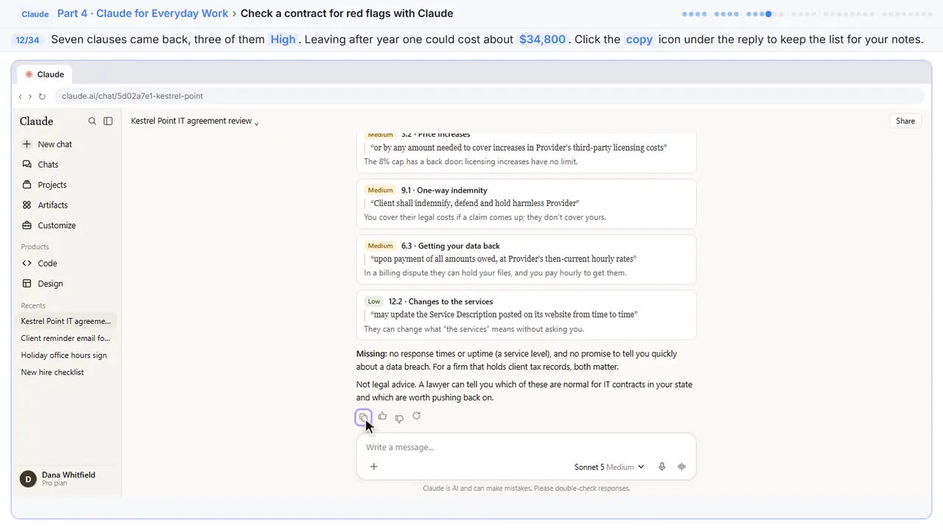The height and width of the screenshot is (530, 943).
Task: Add an attachment with the plus icon
Action: tap(374, 467)
